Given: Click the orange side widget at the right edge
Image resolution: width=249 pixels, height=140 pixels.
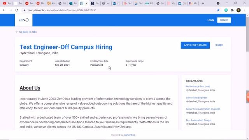Looking at the screenshot, I should point(247,97).
